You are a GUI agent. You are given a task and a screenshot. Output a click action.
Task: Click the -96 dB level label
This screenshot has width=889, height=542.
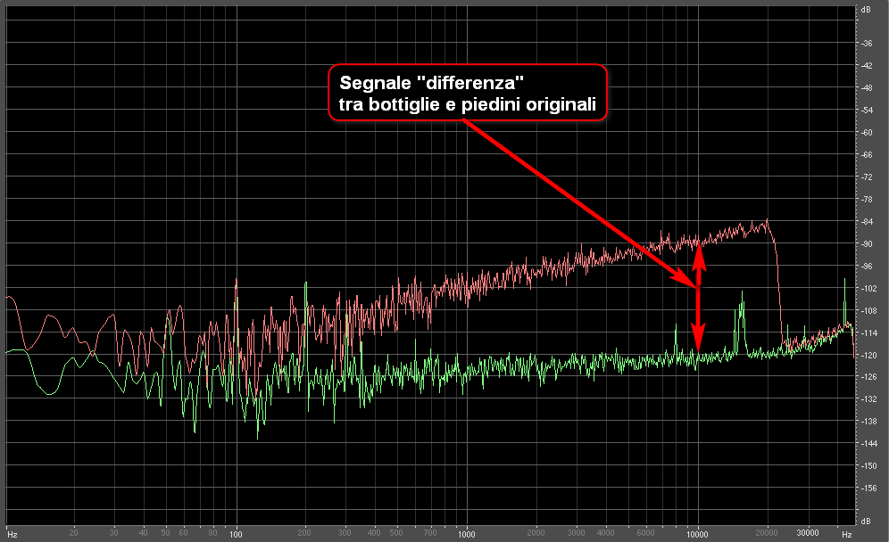point(867,267)
